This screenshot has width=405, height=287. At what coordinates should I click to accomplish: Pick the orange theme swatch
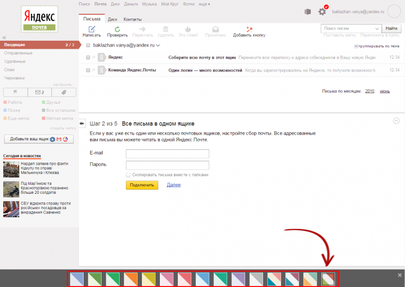pos(130,279)
